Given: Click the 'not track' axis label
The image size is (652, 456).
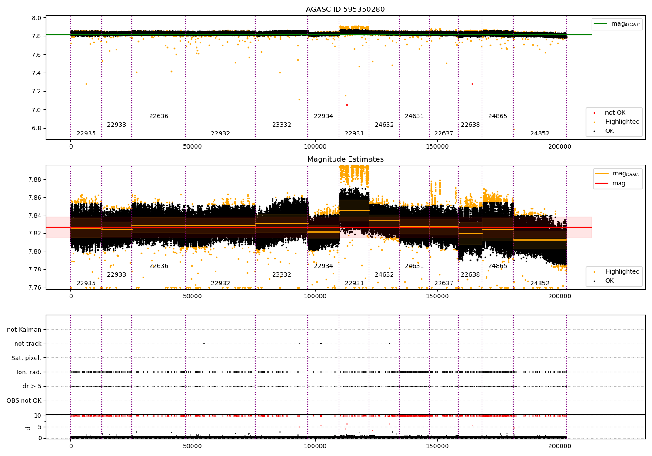Looking at the screenshot, I should coord(28,344).
